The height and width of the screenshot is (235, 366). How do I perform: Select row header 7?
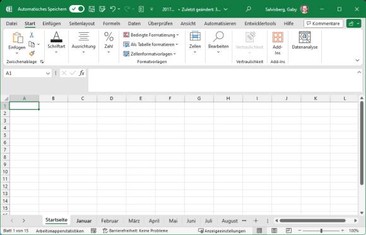(x=5, y=150)
